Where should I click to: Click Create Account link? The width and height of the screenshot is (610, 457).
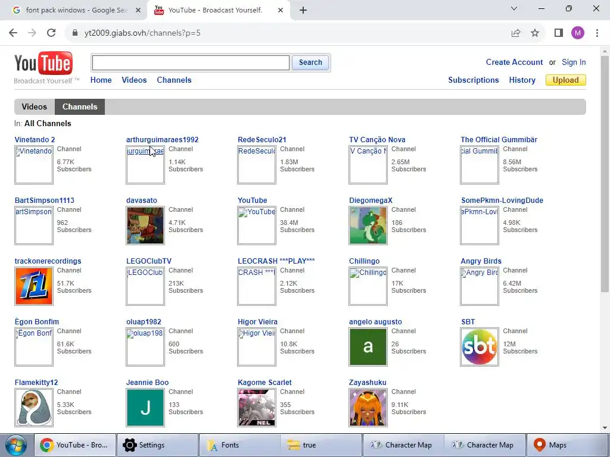(x=514, y=62)
